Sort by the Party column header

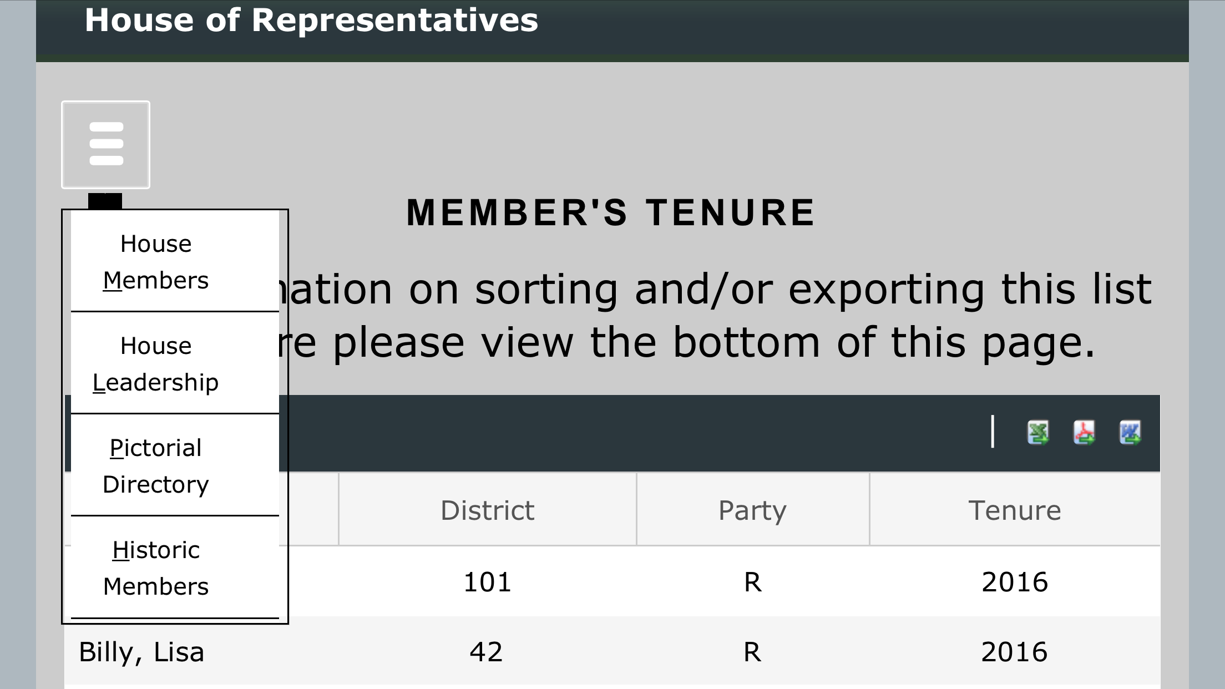coord(752,510)
